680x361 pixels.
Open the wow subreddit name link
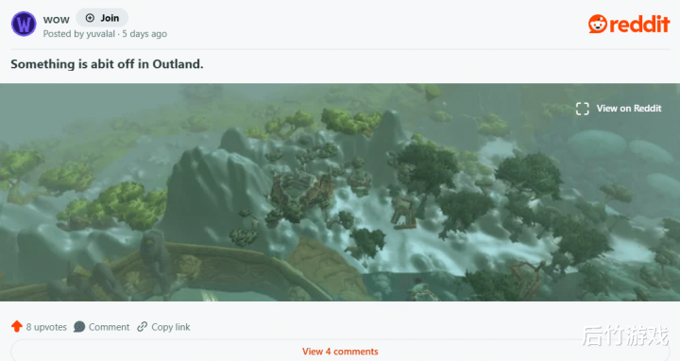pyautogui.click(x=57, y=19)
